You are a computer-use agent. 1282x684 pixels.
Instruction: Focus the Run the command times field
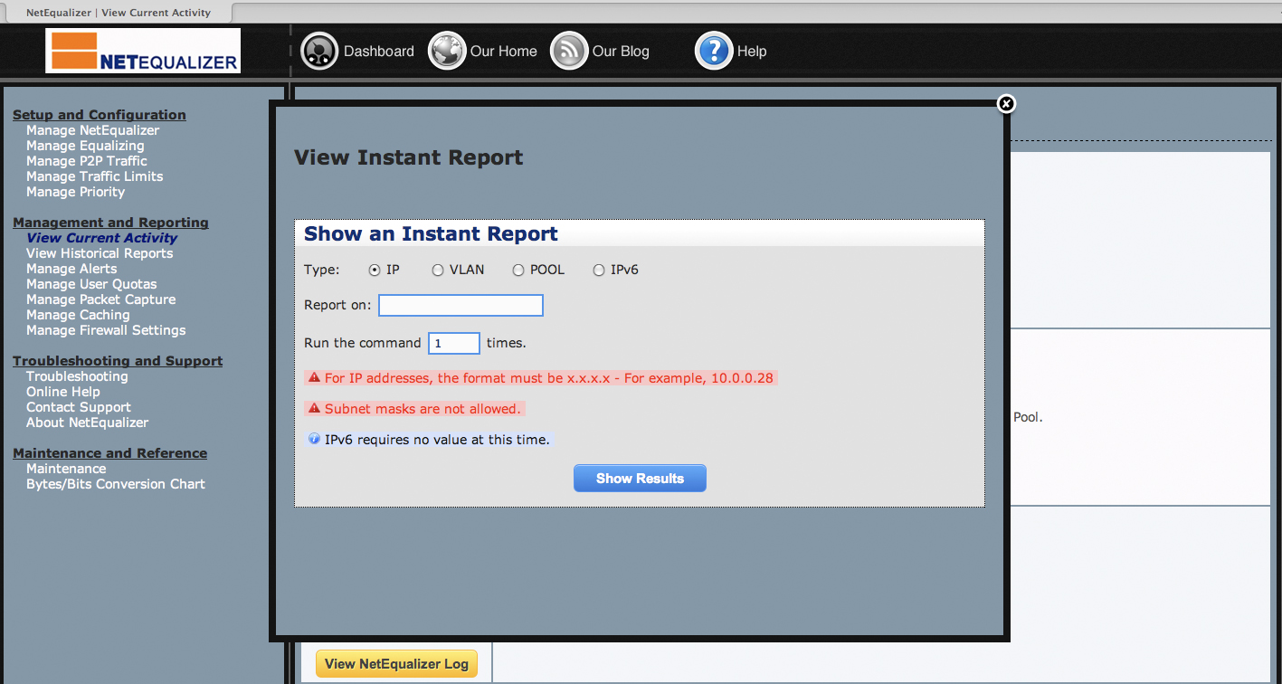click(453, 344)
